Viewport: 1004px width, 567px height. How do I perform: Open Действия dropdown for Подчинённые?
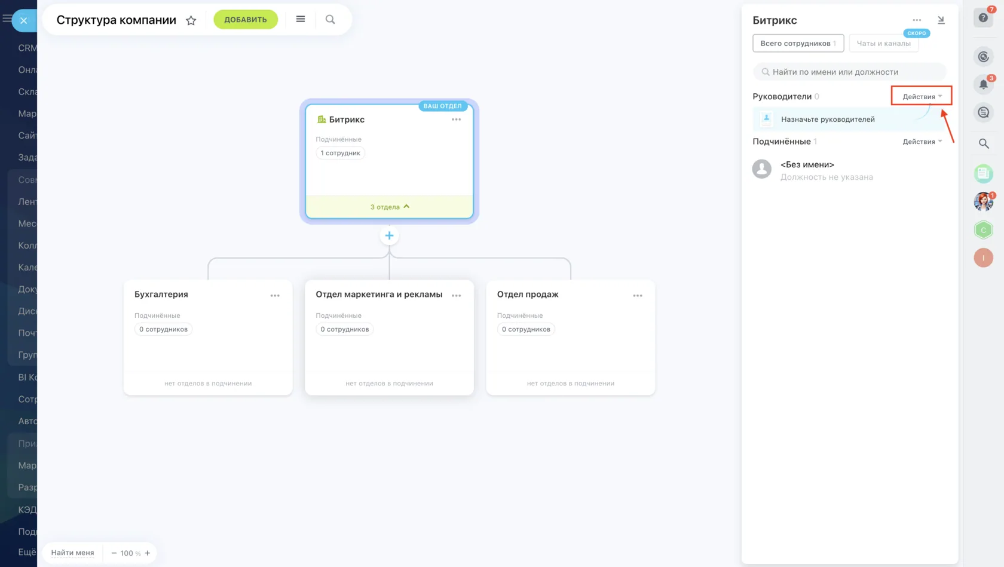coord(922,142)
